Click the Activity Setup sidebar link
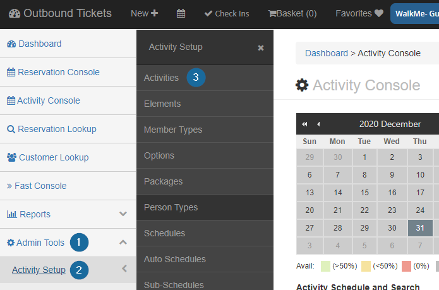The height and width of the screenshot is (290, 439). coord(39,270)
